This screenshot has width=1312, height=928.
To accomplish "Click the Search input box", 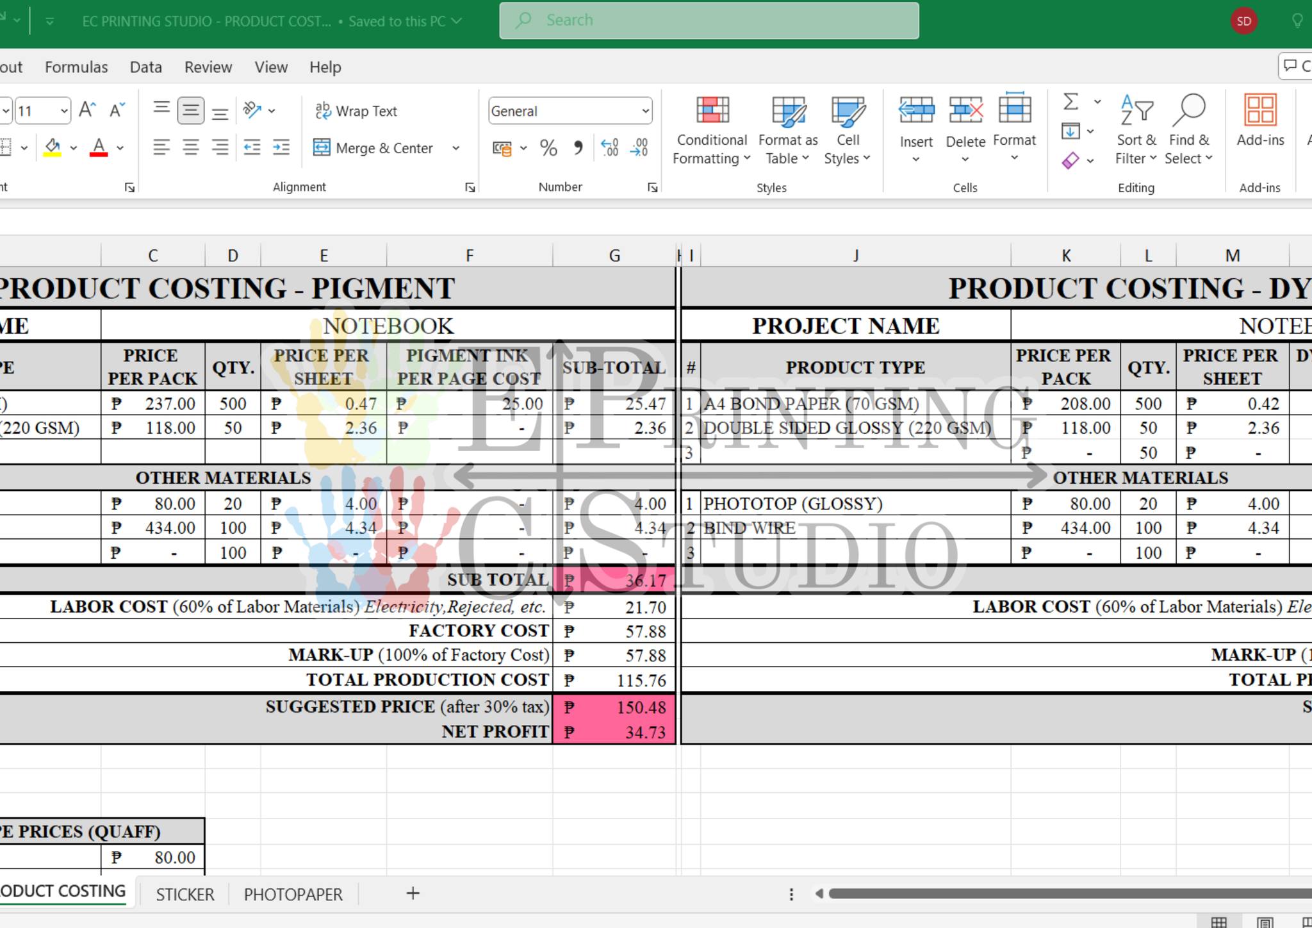I will click(x=709, y=21).
